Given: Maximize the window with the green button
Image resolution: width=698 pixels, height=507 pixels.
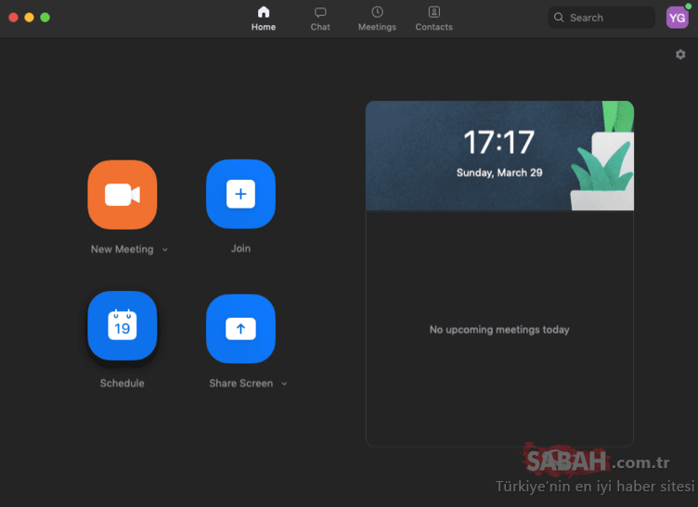Looking at the screenshot, I should click(x=45, y=18).
